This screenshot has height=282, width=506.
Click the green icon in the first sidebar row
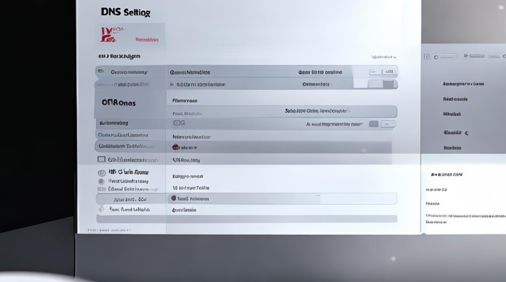pos(101,71)
